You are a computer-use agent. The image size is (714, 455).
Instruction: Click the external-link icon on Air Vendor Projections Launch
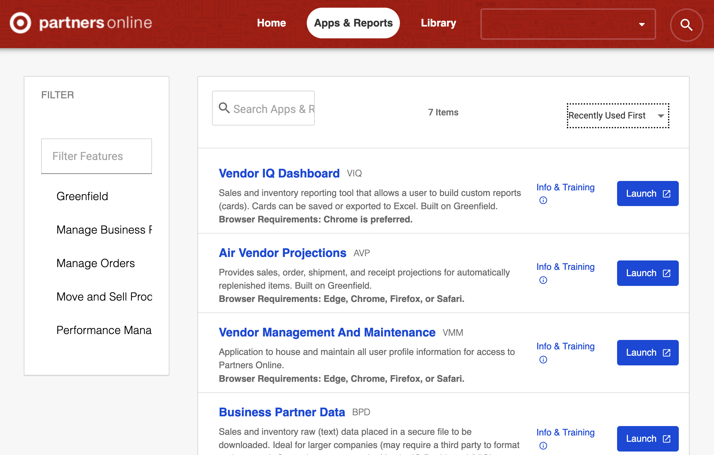pos(666,273)
